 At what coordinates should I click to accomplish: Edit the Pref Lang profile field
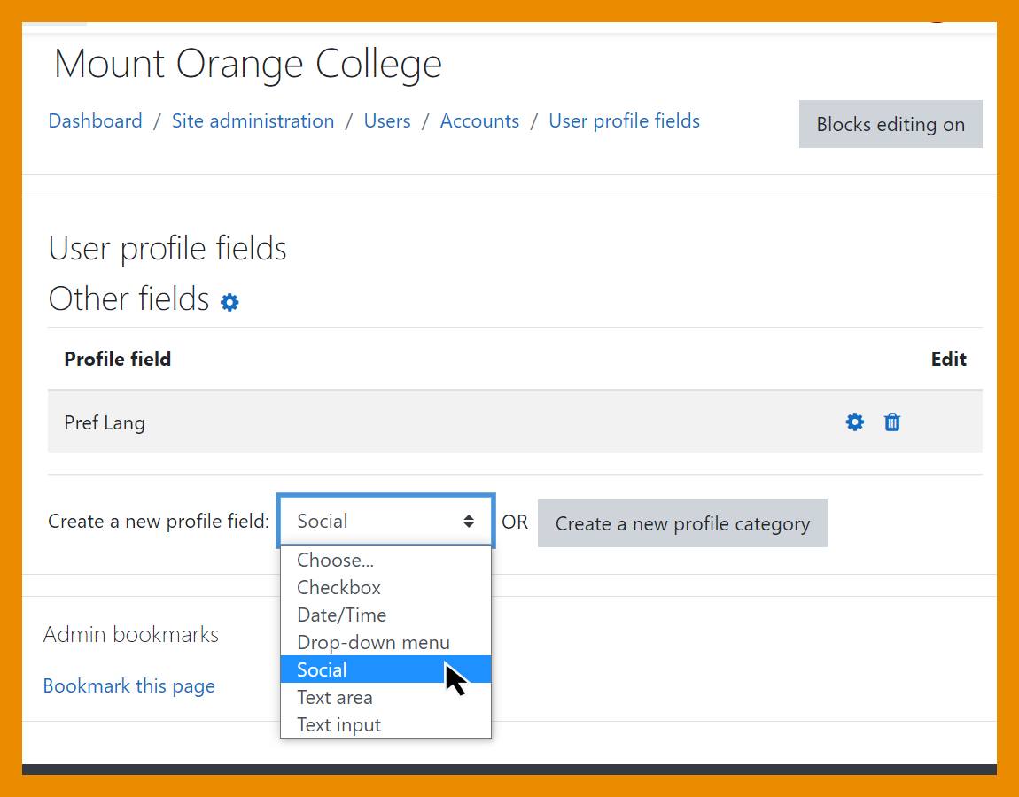click(854, 422)
